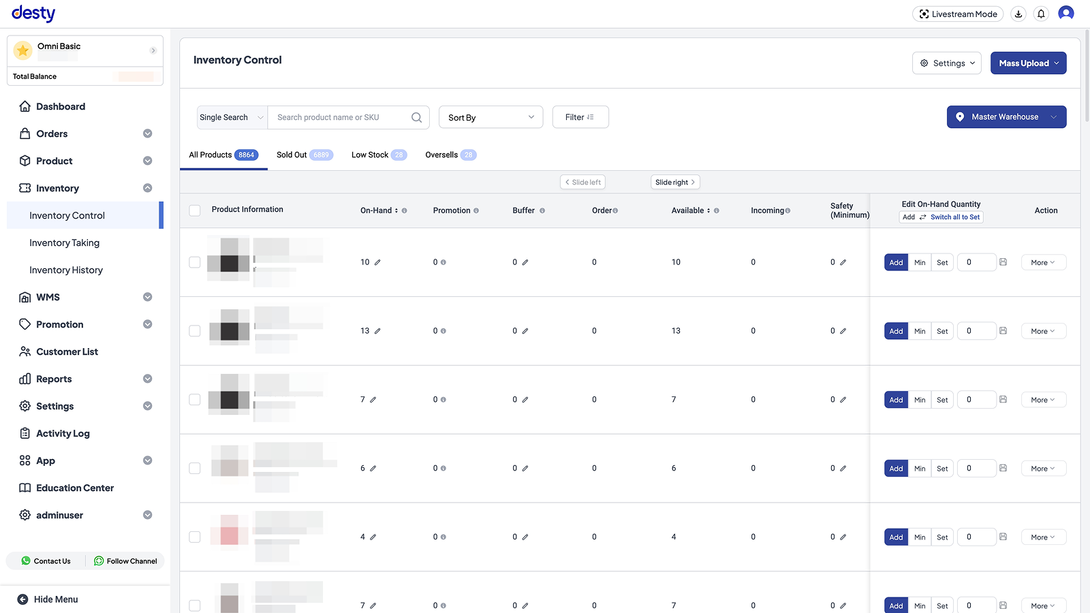Click the Total Balance progress bar
Screen dimensions: 1090x613
(136, 76)
